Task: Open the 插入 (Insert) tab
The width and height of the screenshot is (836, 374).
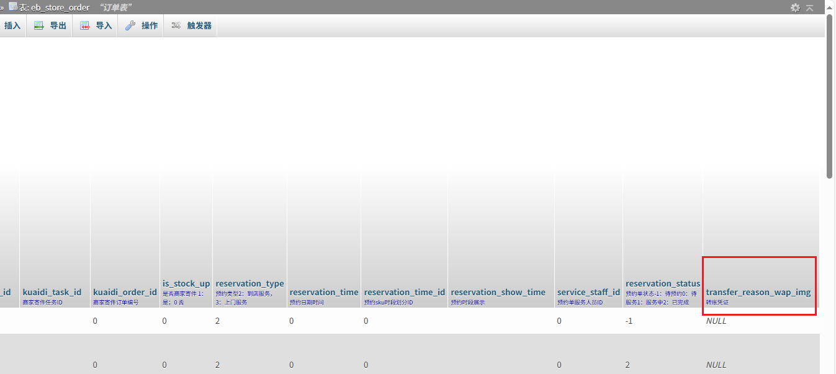Action: (x=12, y=25)
